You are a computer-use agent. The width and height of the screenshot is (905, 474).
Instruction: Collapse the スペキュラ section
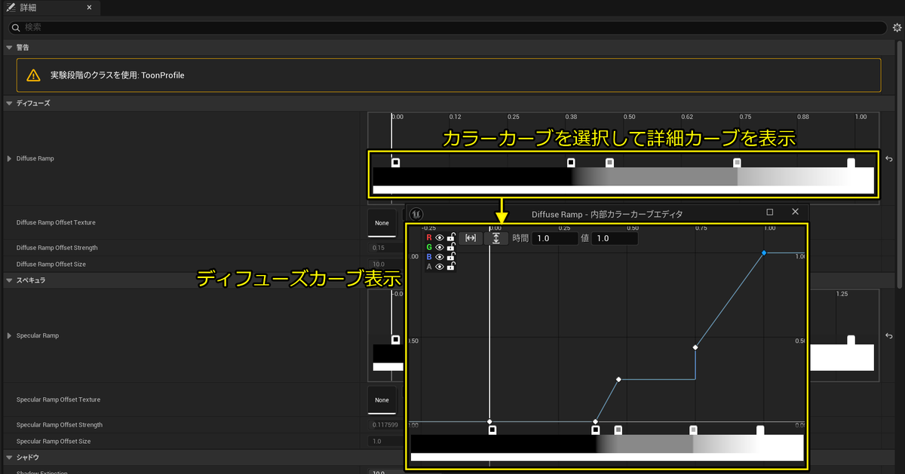(9, 280)
